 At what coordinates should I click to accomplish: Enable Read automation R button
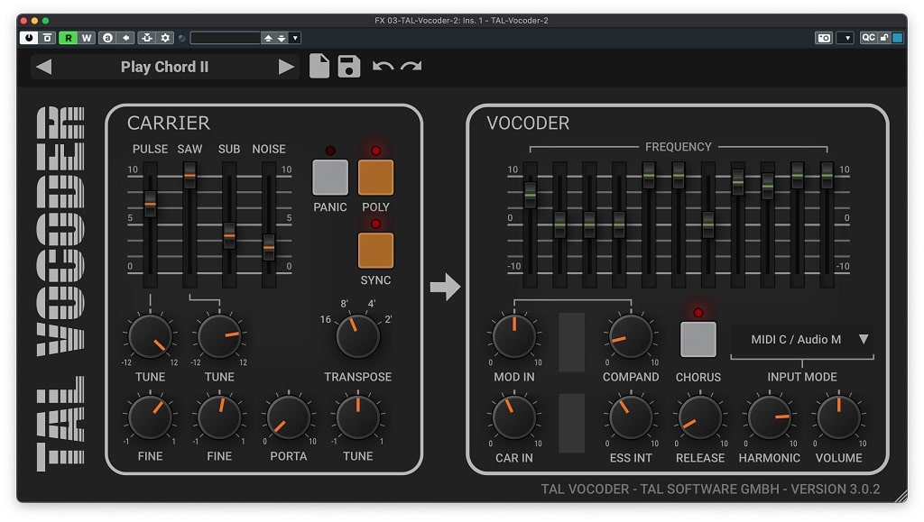pos(69,38)
